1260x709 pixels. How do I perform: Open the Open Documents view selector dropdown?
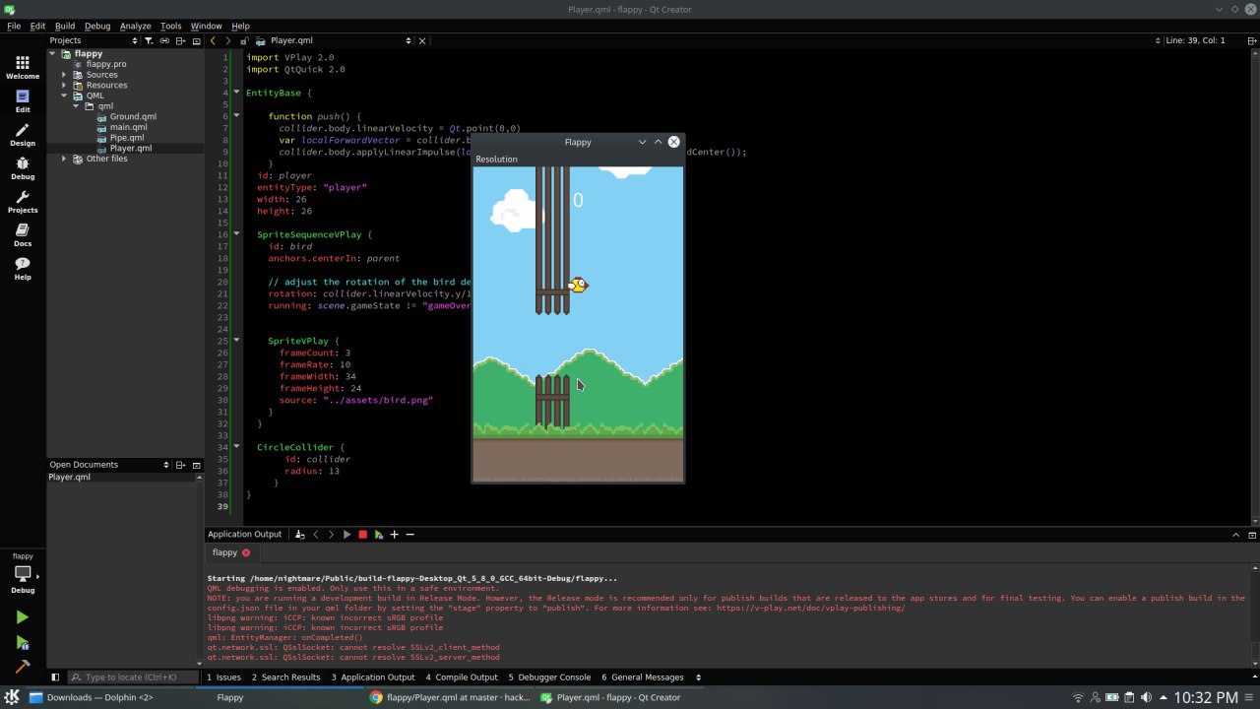pyautogui.click(x=108, y=465)
